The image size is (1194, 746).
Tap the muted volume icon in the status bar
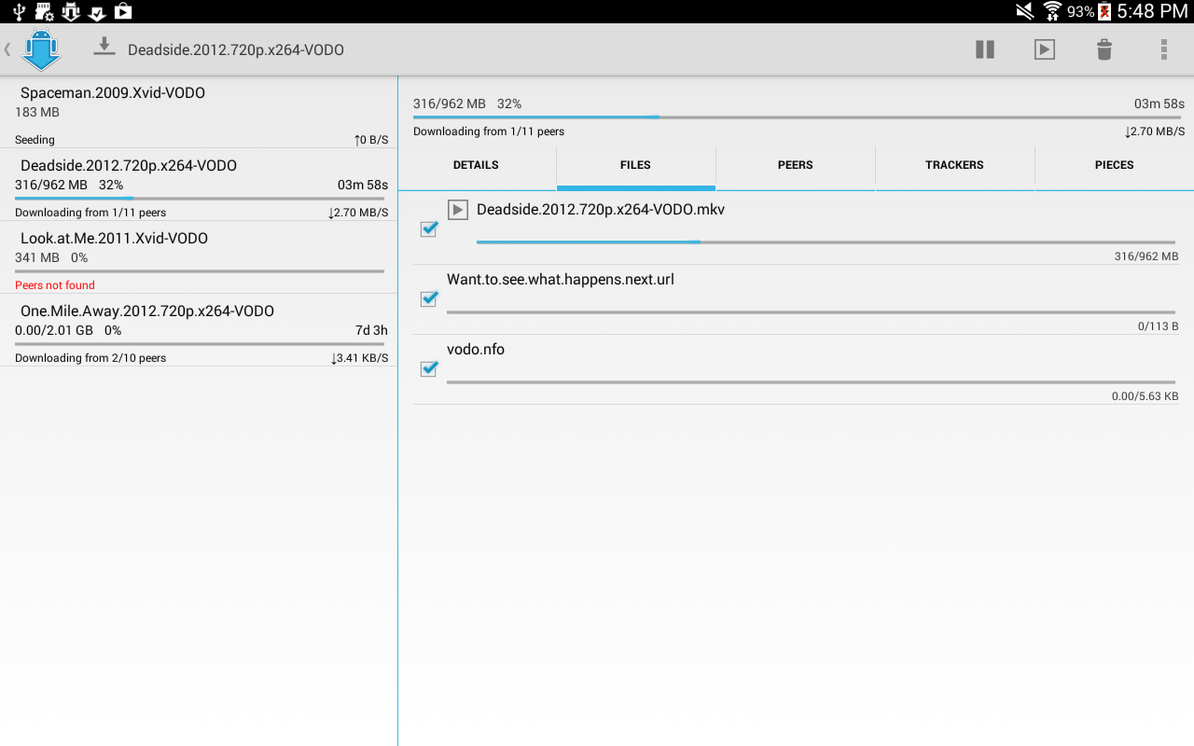coord(1024,12)
